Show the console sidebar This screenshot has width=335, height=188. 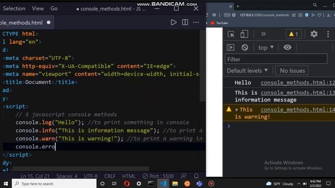click(x=230, y=48)
